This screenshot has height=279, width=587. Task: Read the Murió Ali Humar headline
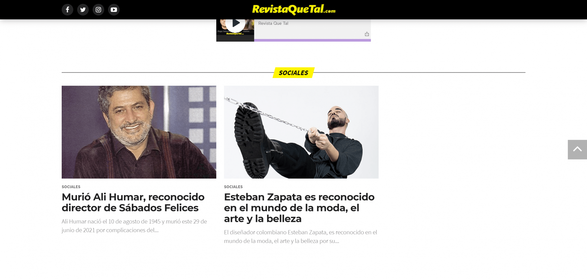tap(133, 202)
